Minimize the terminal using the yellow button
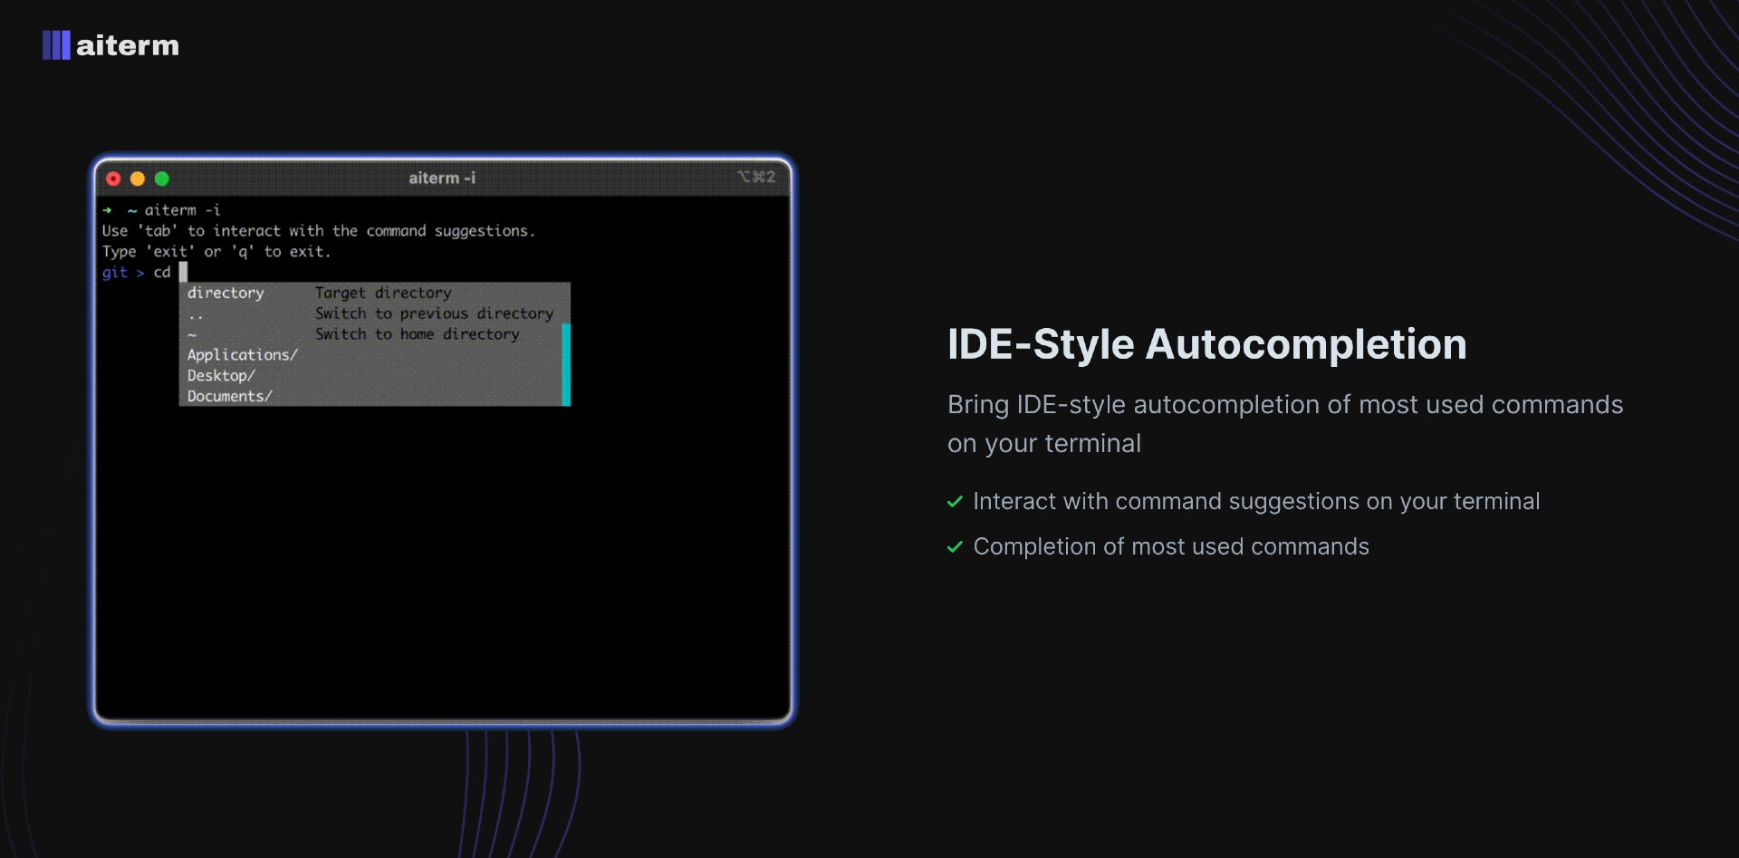This screenshot has width=1739, height=858. (138, 178)
